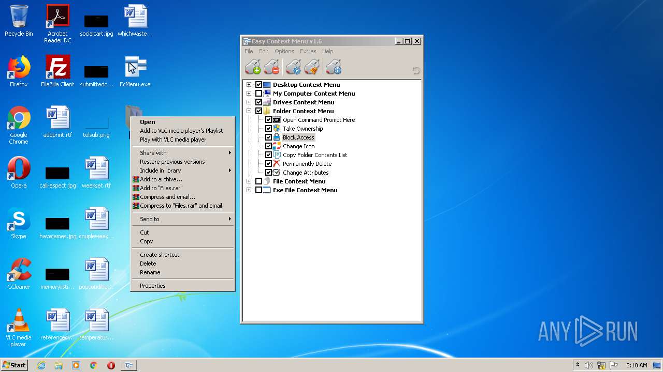Uncheck the Folder Context Menu checkbox
The width and height of the screenshot is (663, 372).
[259, 111]
